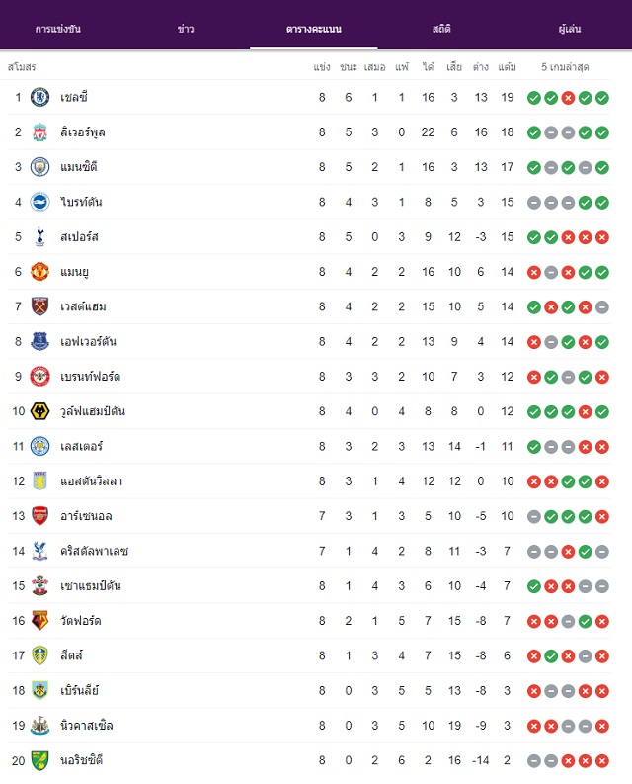This screenshot has width=632, height=784.
Task: Click the แต้ม column header
Action: (508, 67)
